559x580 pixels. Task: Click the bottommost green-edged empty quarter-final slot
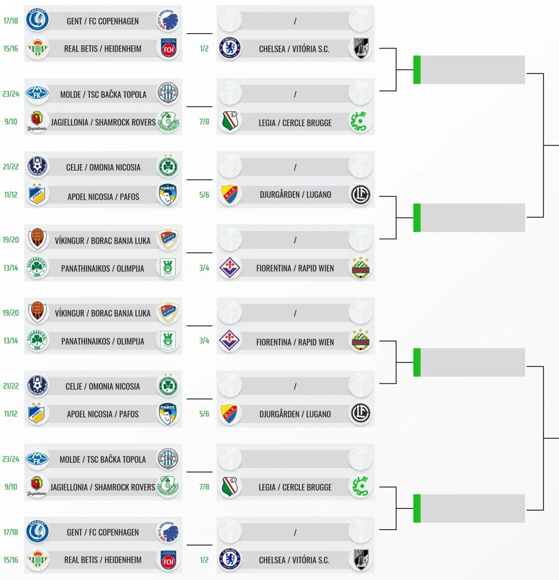(469, 508)
